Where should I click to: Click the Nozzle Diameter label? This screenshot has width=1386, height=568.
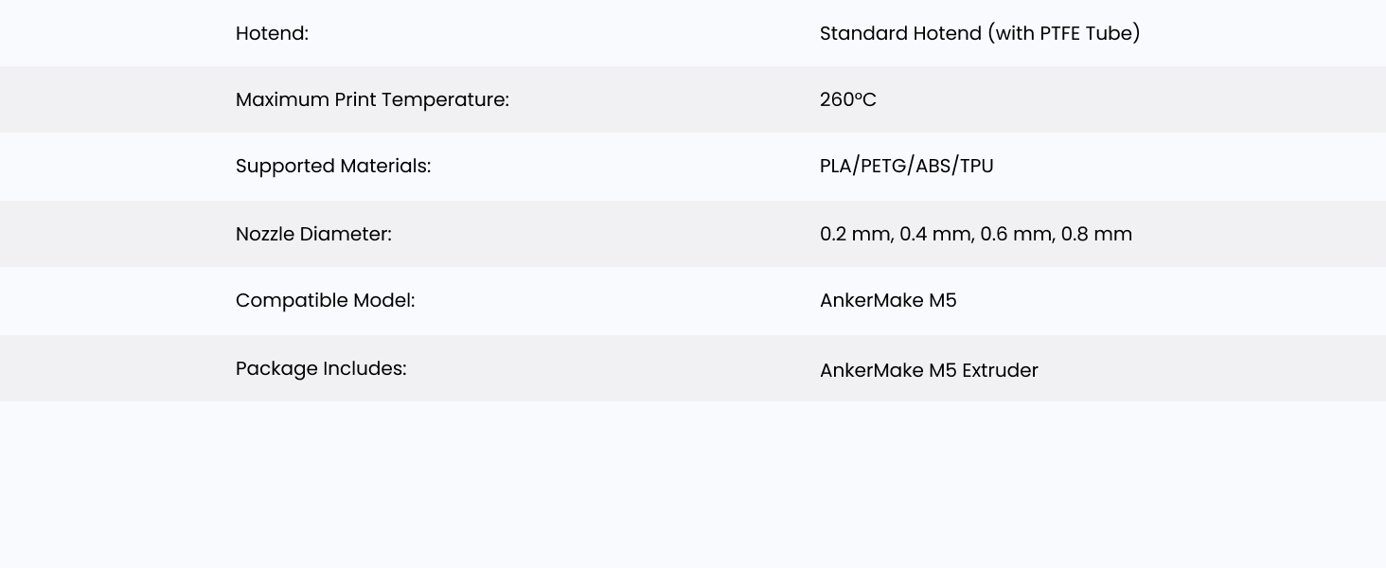coord(313,234)
